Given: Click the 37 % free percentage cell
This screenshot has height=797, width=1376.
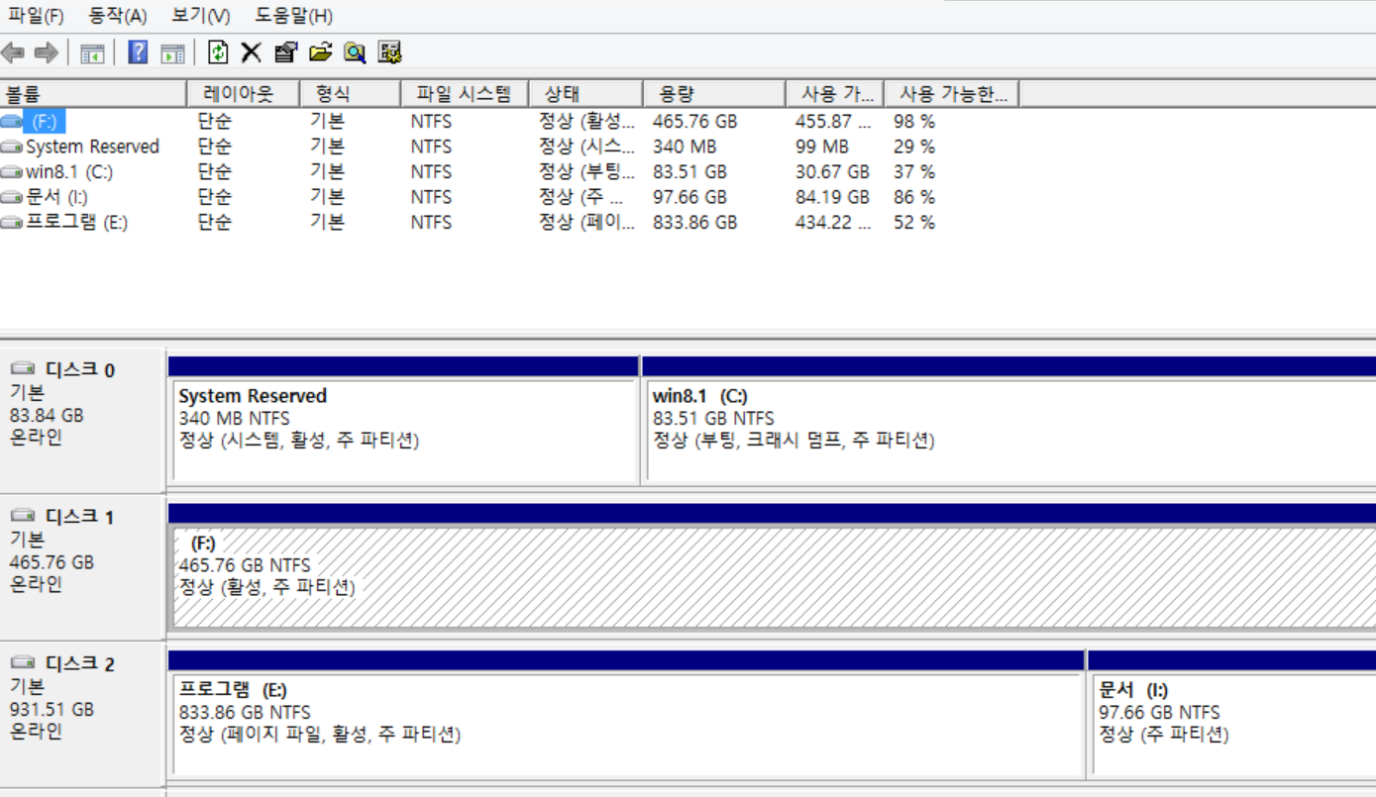Looking at the screenshot, I should [x=913, y=171].
